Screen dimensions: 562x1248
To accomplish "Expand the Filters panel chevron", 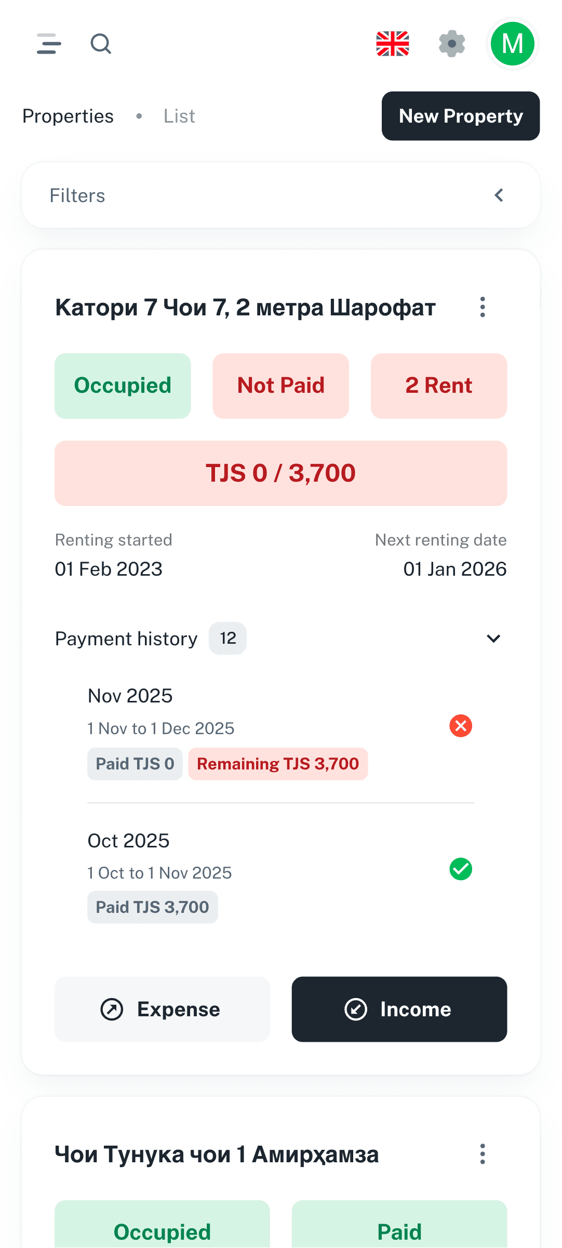I will (x=499, y=195).
